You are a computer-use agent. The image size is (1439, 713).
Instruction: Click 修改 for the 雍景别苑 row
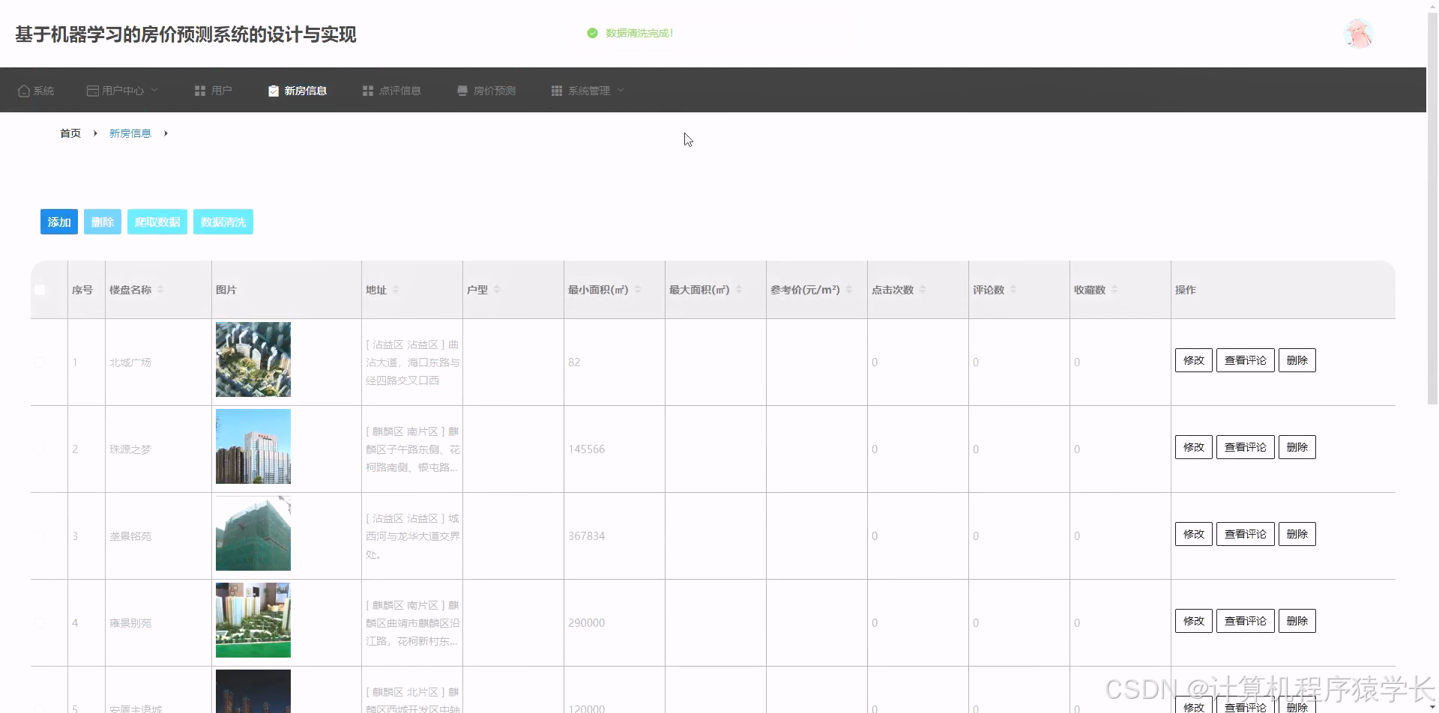click(1194, 621)
